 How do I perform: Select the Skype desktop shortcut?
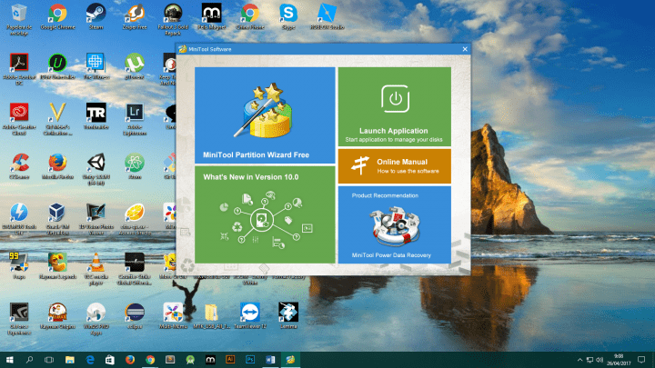pyautogui.click(x=288, y=16)
